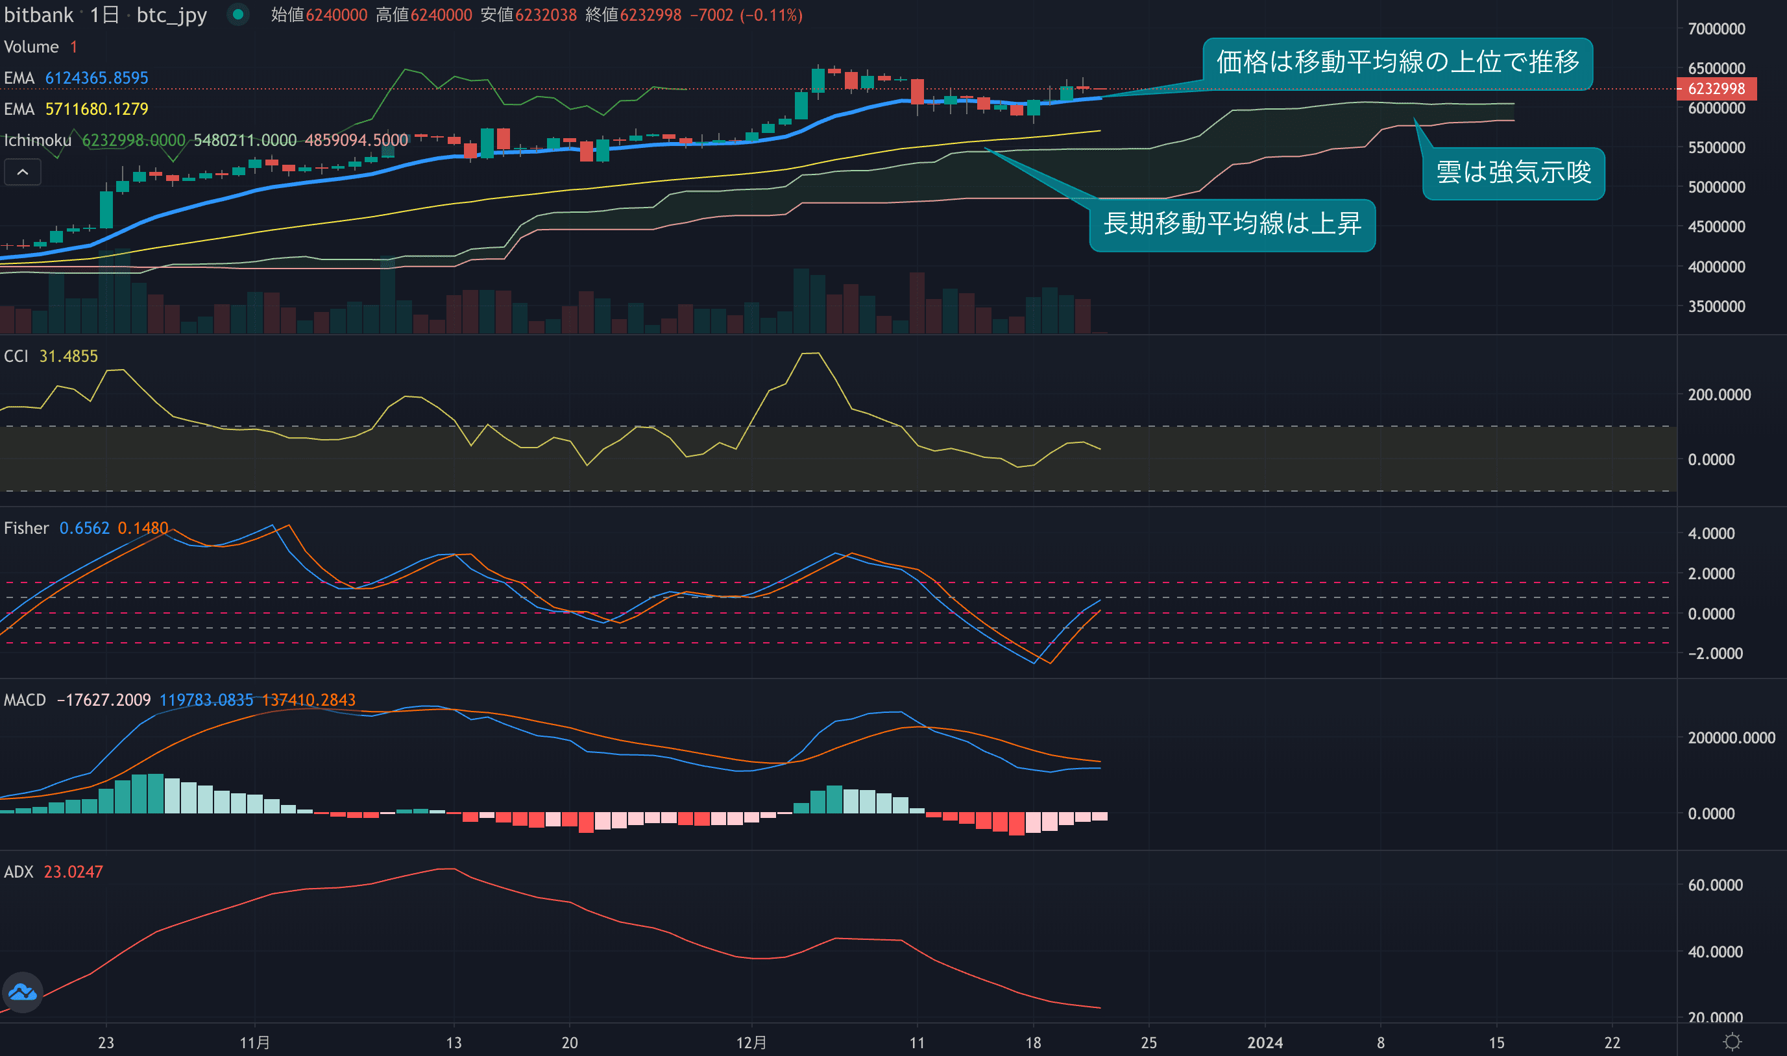
Task: Click the MACD indicator label
Action: (25, 699)
